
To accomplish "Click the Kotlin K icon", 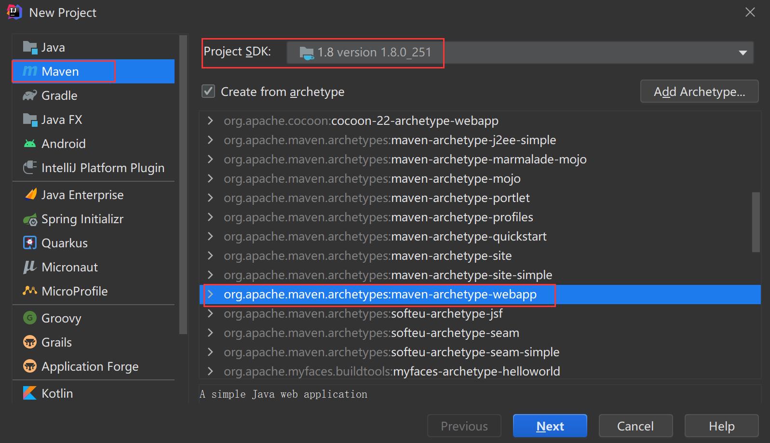I will tap(30, 393).
